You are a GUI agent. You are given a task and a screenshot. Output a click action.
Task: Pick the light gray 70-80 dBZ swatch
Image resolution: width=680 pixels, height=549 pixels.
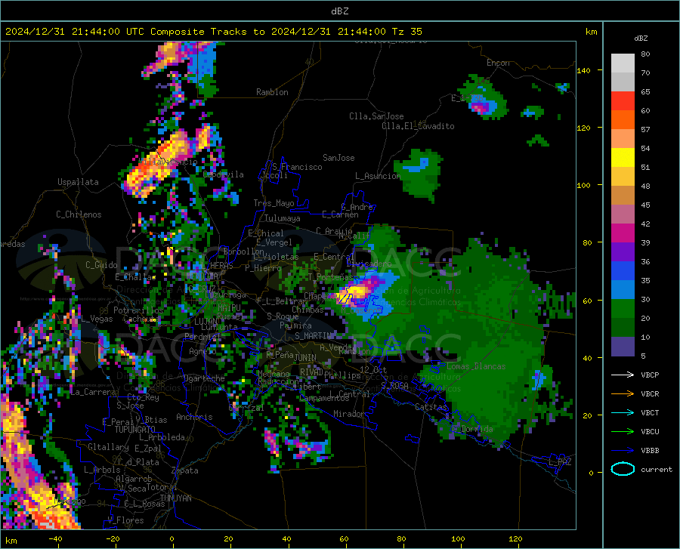pos(623,63)
